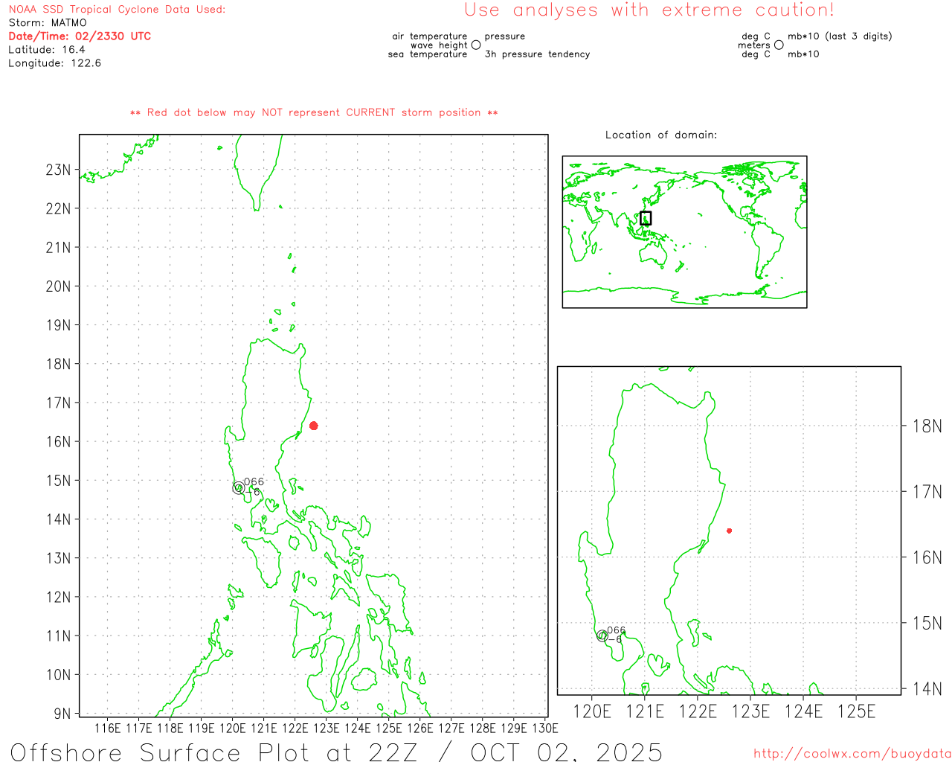
Task: Click the red storm dot on main map
Action: click(314, 426)
